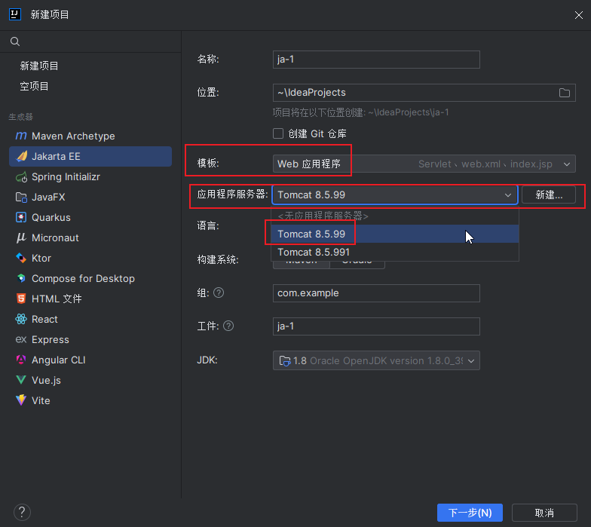591x527 pixels.
Task: Choose <无应用程序服务器> option
Action: 395,216
